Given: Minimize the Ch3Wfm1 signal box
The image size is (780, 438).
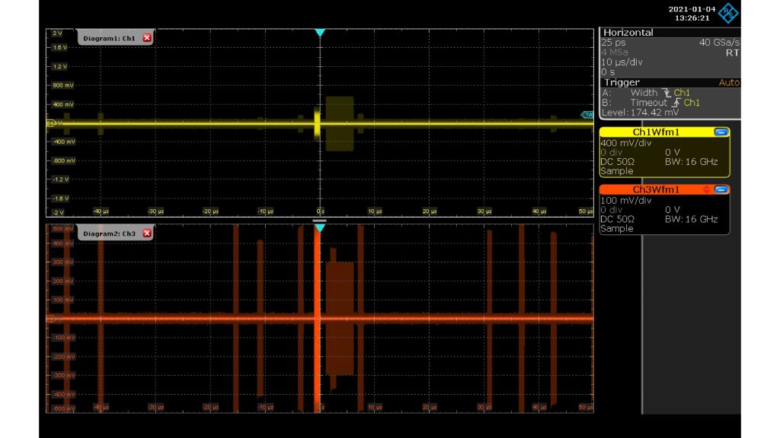Looking at the screenshot, I should (x=721, y=189).
